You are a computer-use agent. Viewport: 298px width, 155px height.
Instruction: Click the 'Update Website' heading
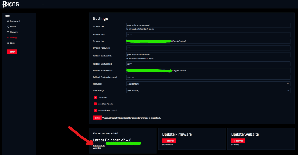coord(245,134)
